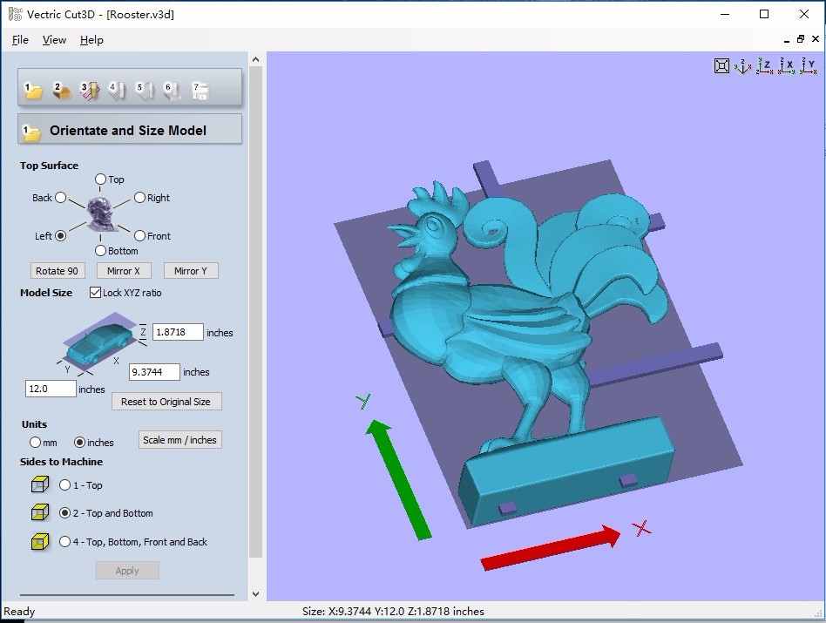Image resolution: width=826 pixels, height=623 pixels.
Task: Click panel scrollbar down arrow
Action: [x=255, y=594]
